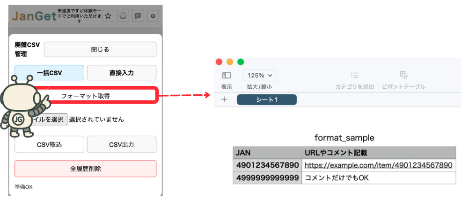Click the star favorites icon in JanGet header
Image resolution: width=461 pixels, height=198 pixels.
[108, 16]
